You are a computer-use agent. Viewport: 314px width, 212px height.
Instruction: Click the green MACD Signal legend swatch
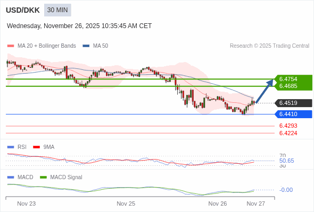click(x=43, y=178)
